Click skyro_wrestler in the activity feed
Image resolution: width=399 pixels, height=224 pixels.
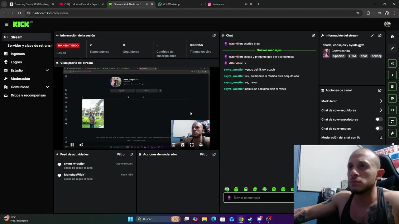(x=74, y=164)
